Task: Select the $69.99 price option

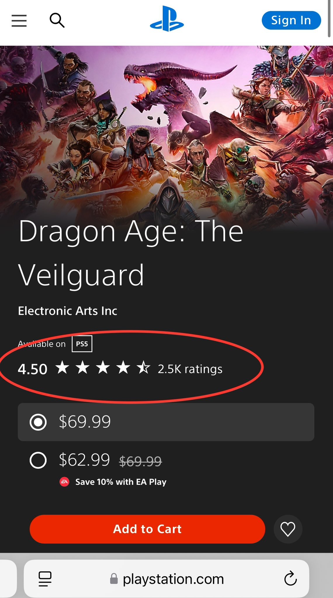Action: 38,422
